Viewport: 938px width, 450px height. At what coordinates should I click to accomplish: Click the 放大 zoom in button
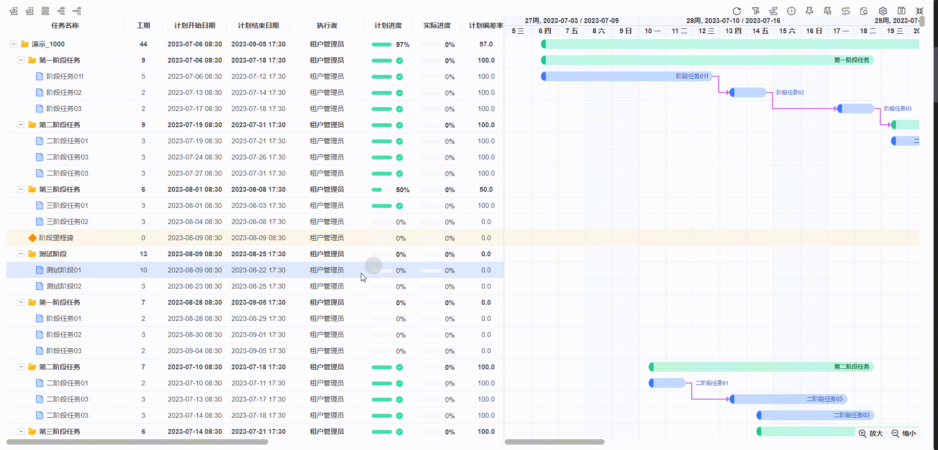point(870,433)
